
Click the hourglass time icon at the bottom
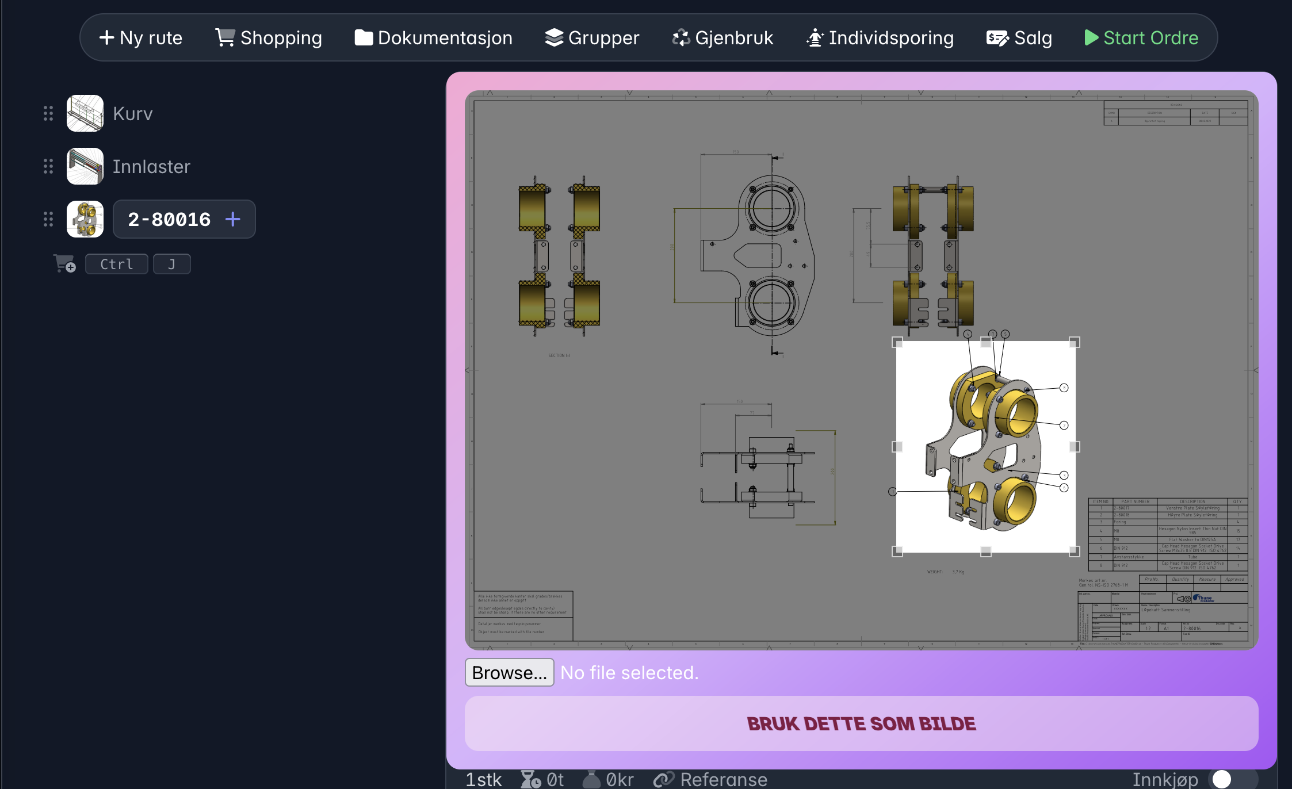(x=530, y=779)
